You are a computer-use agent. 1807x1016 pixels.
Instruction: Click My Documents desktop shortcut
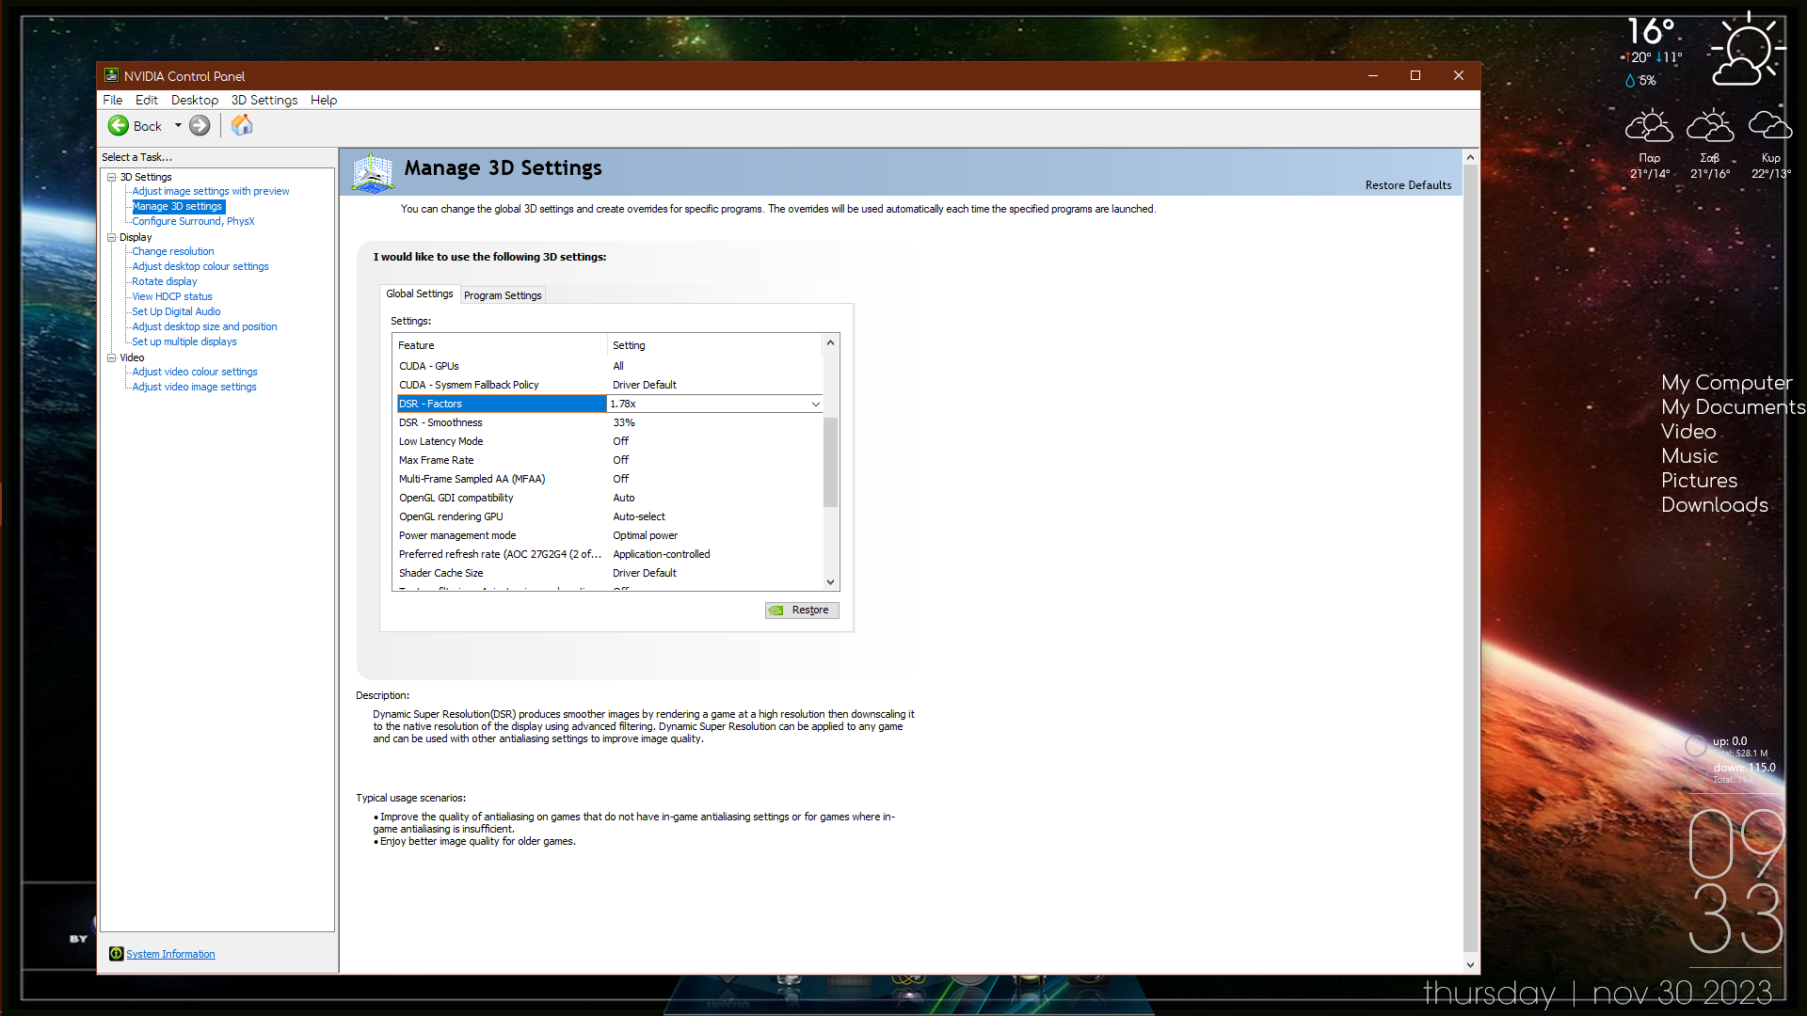[x=1733, y=407]
